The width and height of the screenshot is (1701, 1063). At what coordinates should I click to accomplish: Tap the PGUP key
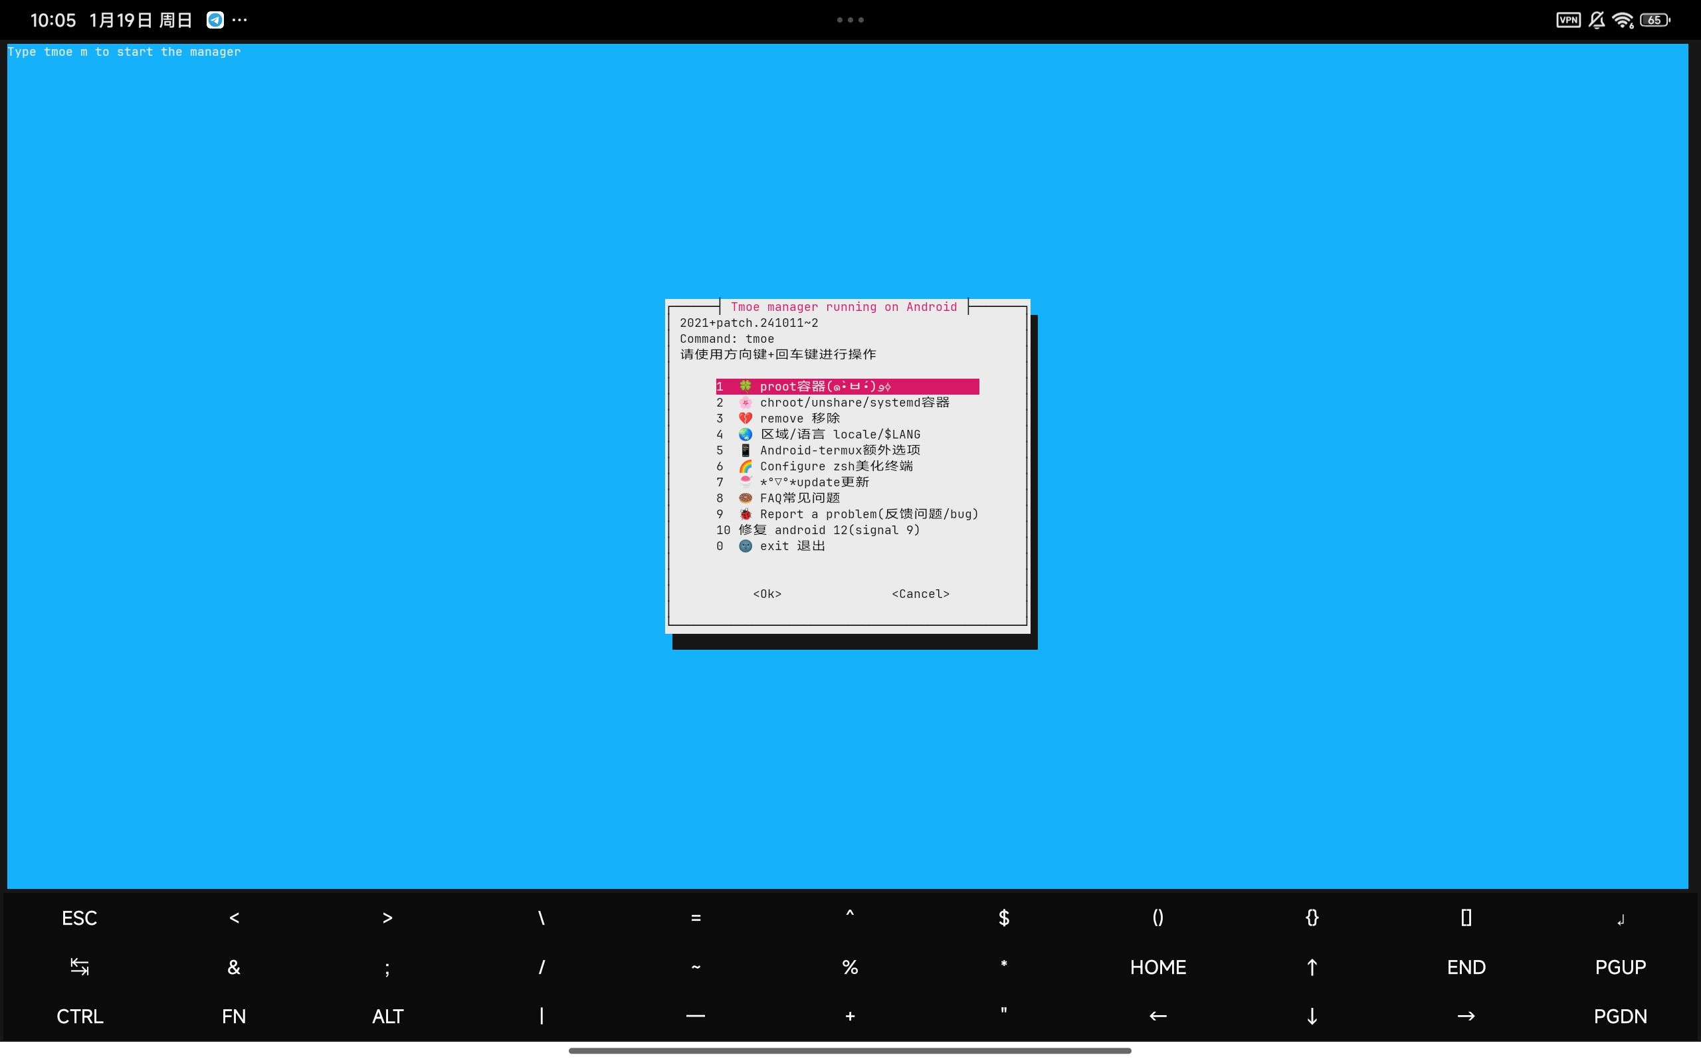[x=1621, y=967]
